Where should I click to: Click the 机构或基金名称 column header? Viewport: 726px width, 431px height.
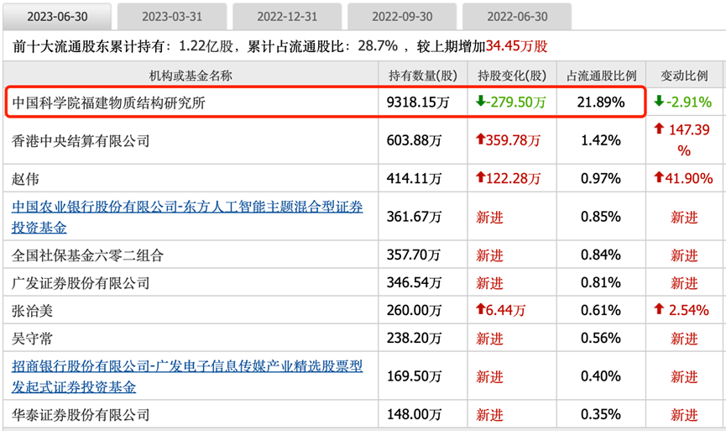191,76
